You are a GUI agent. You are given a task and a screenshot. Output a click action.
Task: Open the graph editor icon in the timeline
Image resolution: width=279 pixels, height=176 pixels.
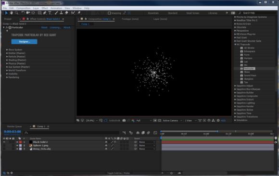coord(155,133)
